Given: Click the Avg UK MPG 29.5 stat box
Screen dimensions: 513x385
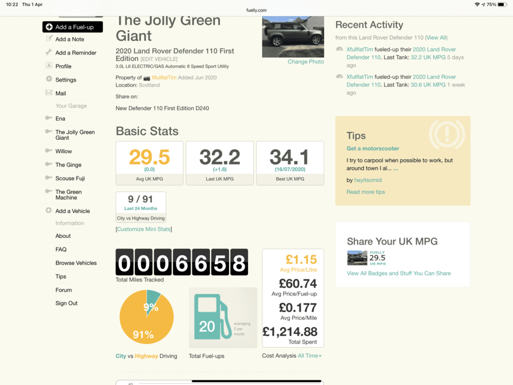Looking at the screenshot, I should [x=149, y=163].
